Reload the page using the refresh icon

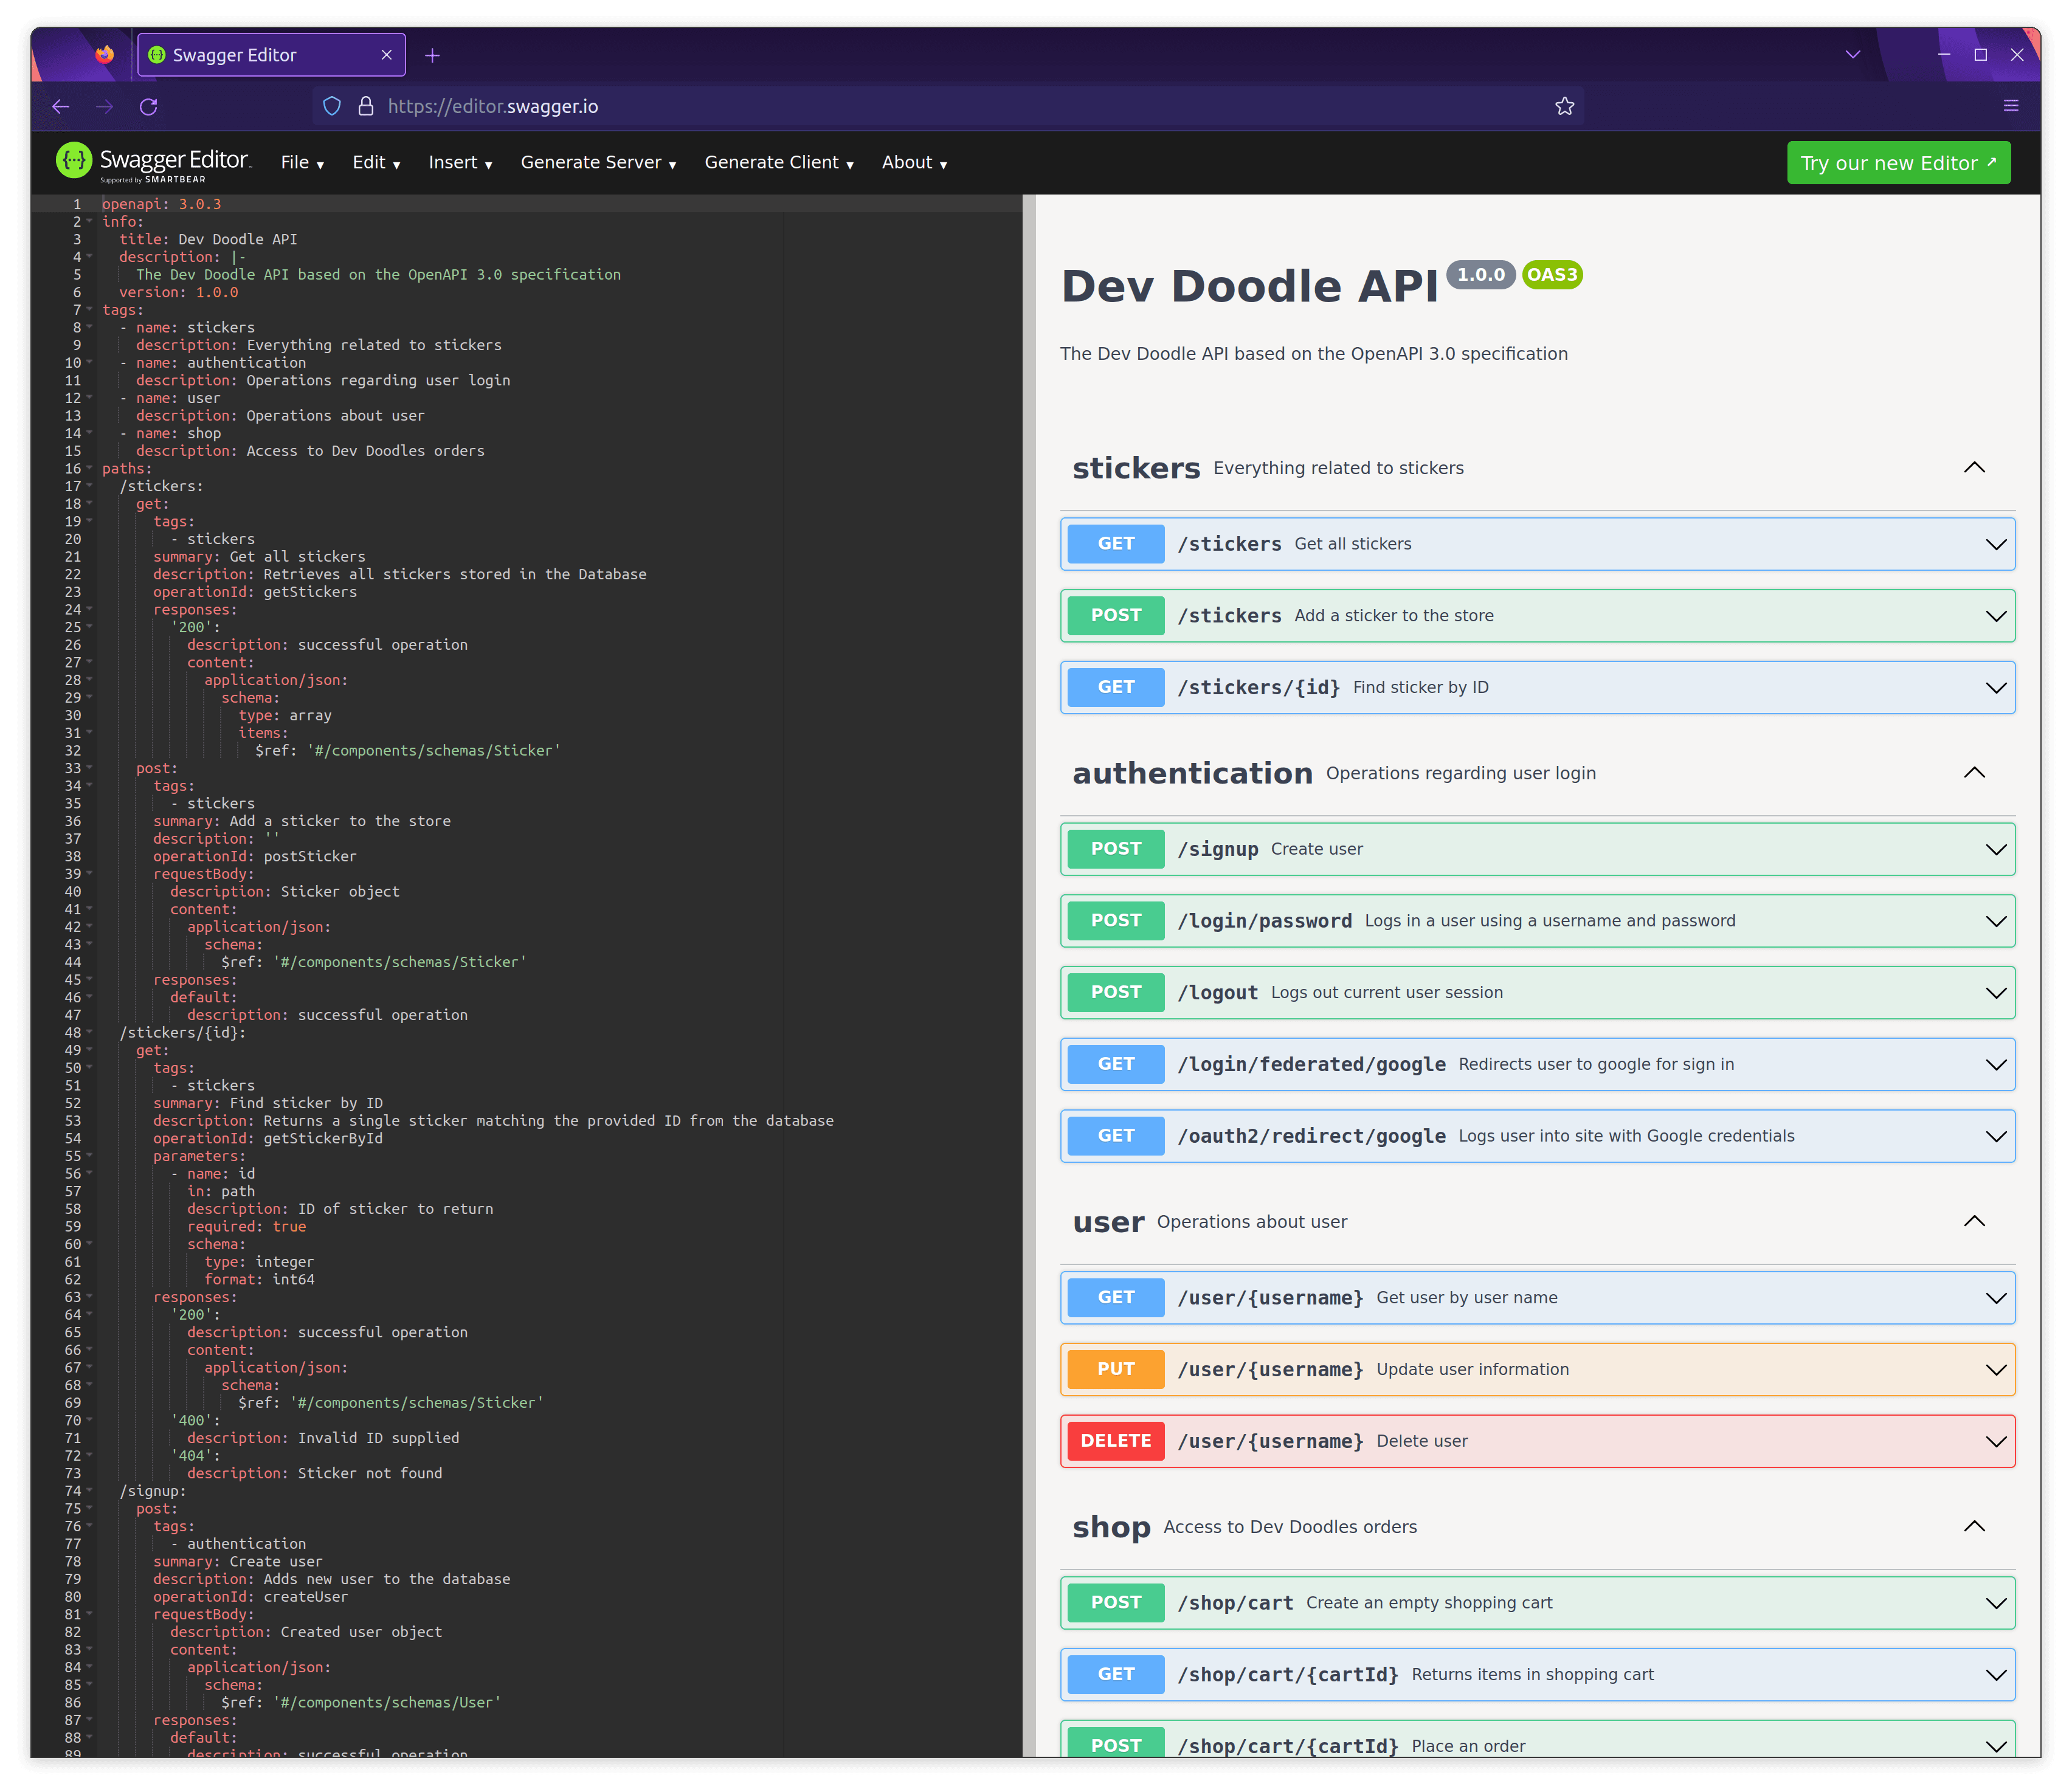pos(150,106)
